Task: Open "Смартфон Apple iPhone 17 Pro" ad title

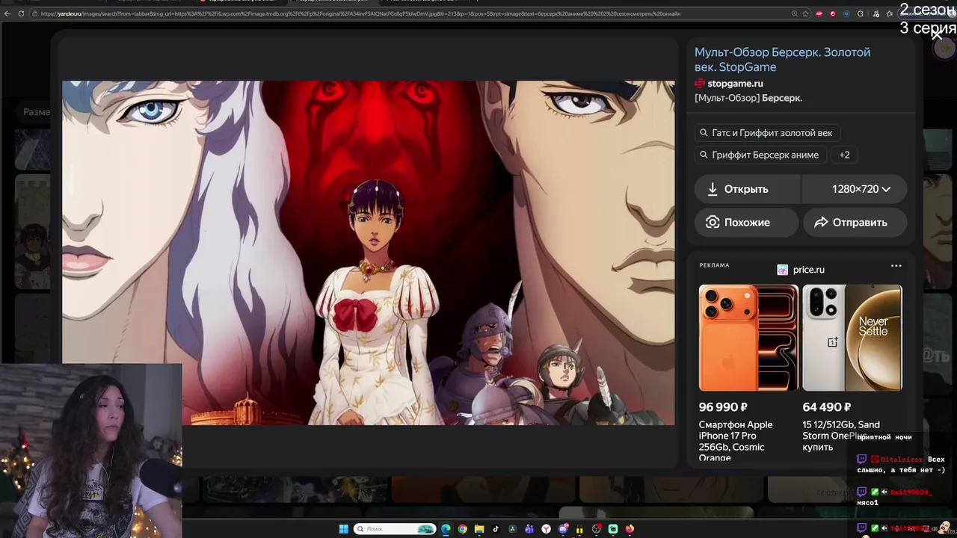Action: pyautogui.click(x=736, y=441)
